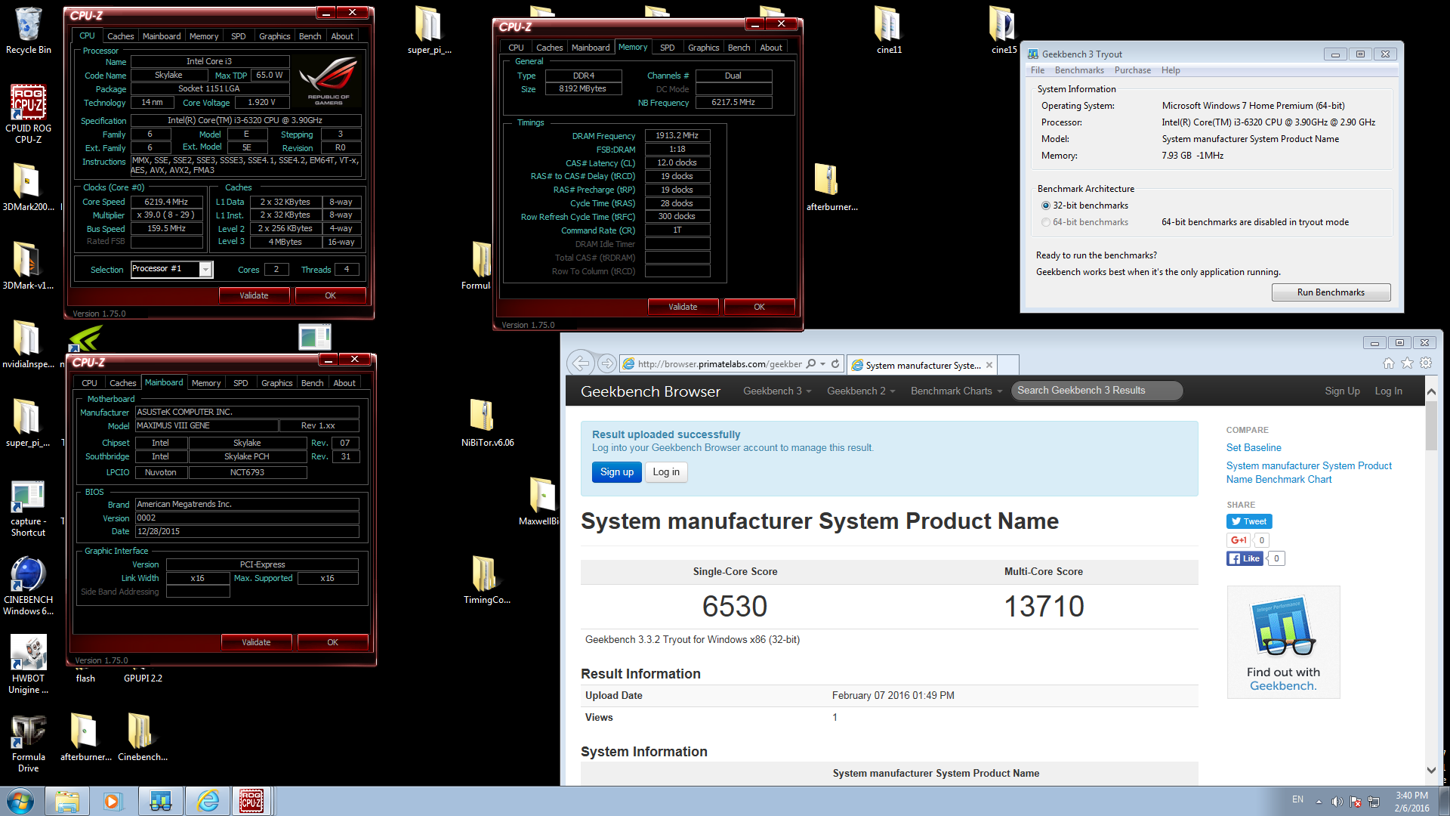Click the Log in button in result notice
This screenshot has width=1450, height=816.
click(665, 472)
